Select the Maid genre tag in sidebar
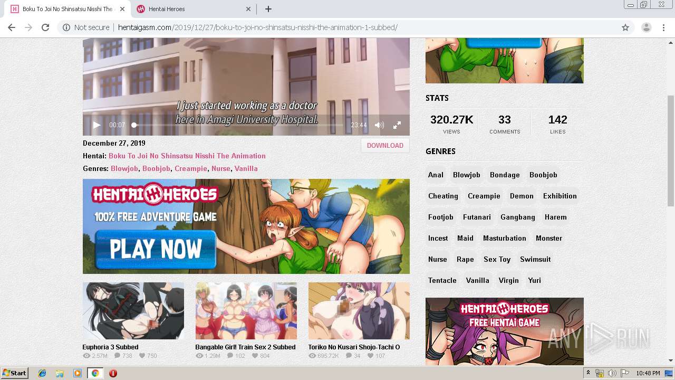Screen dimensions: 675x380 point(465,238)
